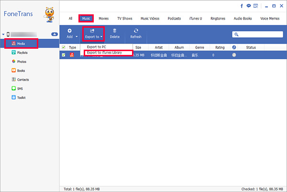Click the Add button label
Viewport: 287px width, 192px height.
[69, 37]
